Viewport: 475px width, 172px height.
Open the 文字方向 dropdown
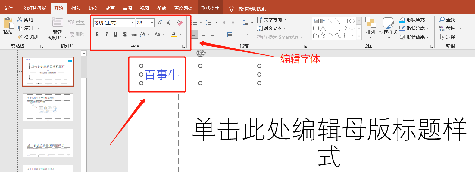[x=271, y=20]
